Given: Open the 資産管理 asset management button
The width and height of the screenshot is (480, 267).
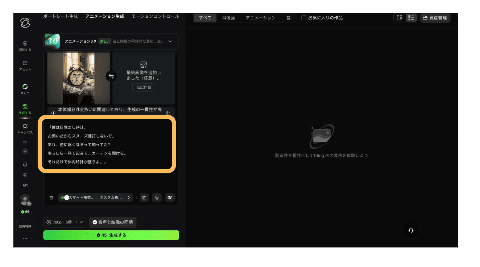Looking at the screenshot, I should (x=435, y=18).
